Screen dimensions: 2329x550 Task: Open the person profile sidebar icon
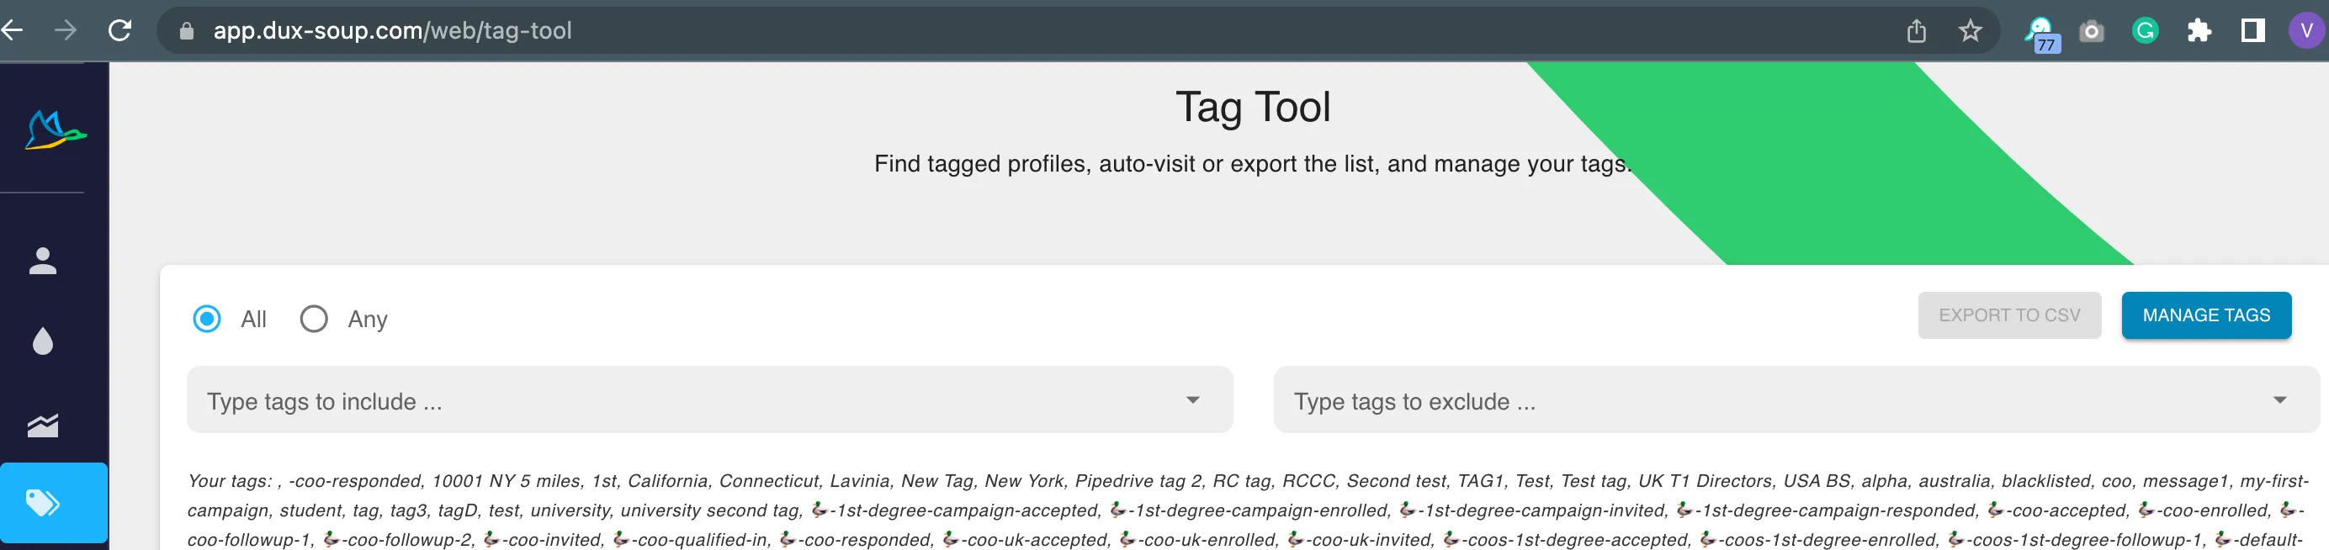(x=43, y=261)
